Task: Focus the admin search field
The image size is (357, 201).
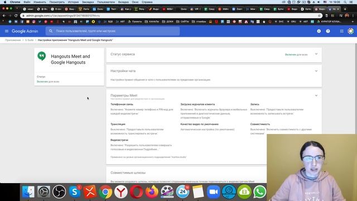Action: [x=113, y=31]
